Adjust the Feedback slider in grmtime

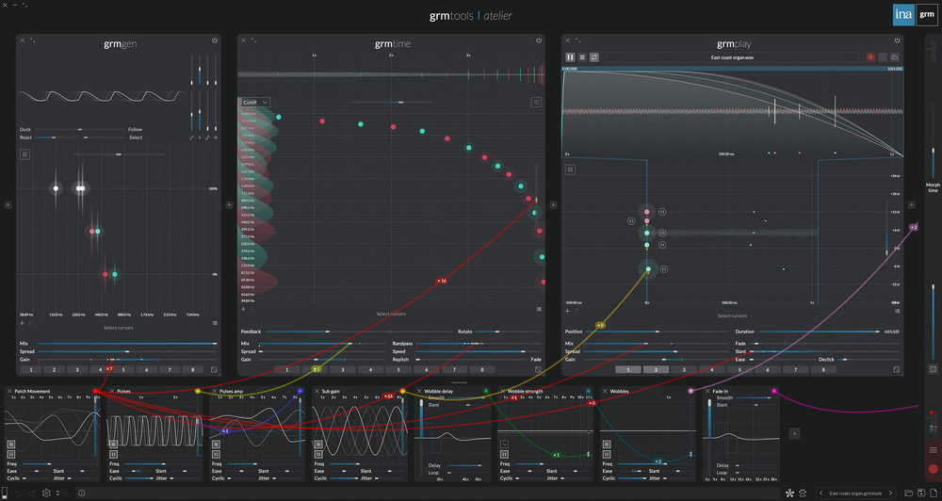point(301,331)
